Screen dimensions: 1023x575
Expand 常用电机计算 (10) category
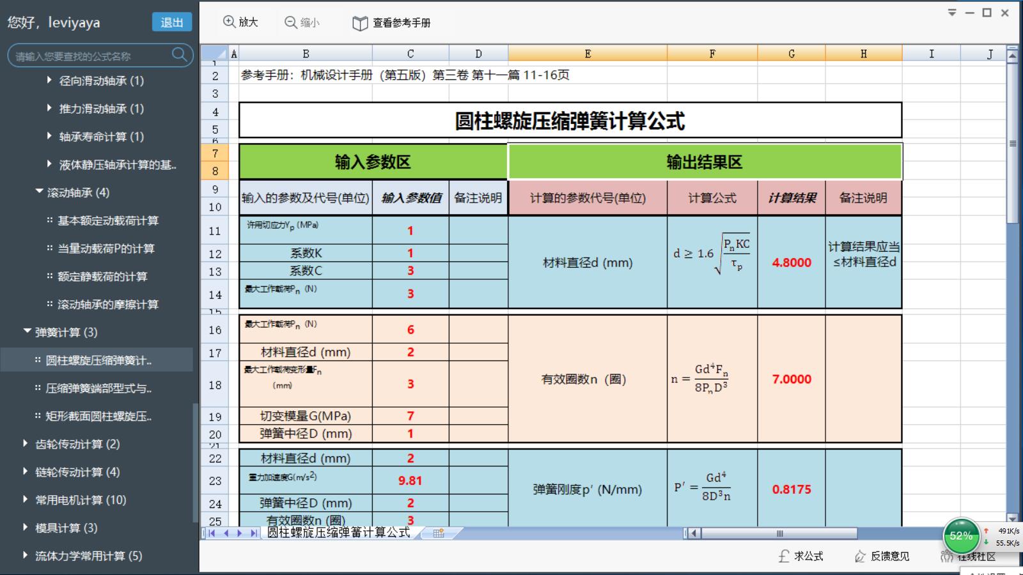tap(26, 500)
